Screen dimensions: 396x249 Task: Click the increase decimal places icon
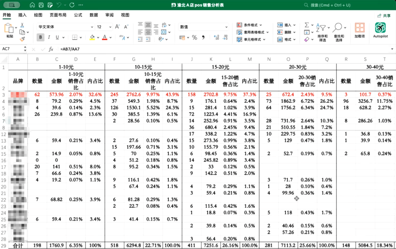pos(216,38)
